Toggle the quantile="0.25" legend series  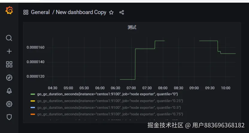[110, 101]
